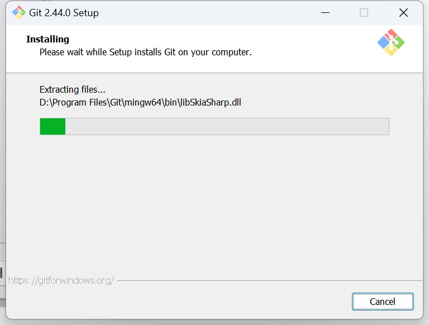Click the blue diamond of the header logo
This screenshot has height=325, width=429.
point(384,42)
